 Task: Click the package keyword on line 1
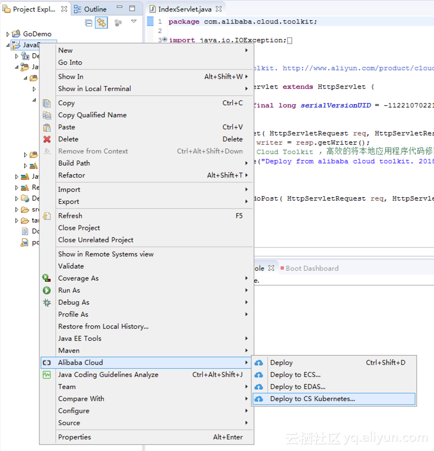184,21
